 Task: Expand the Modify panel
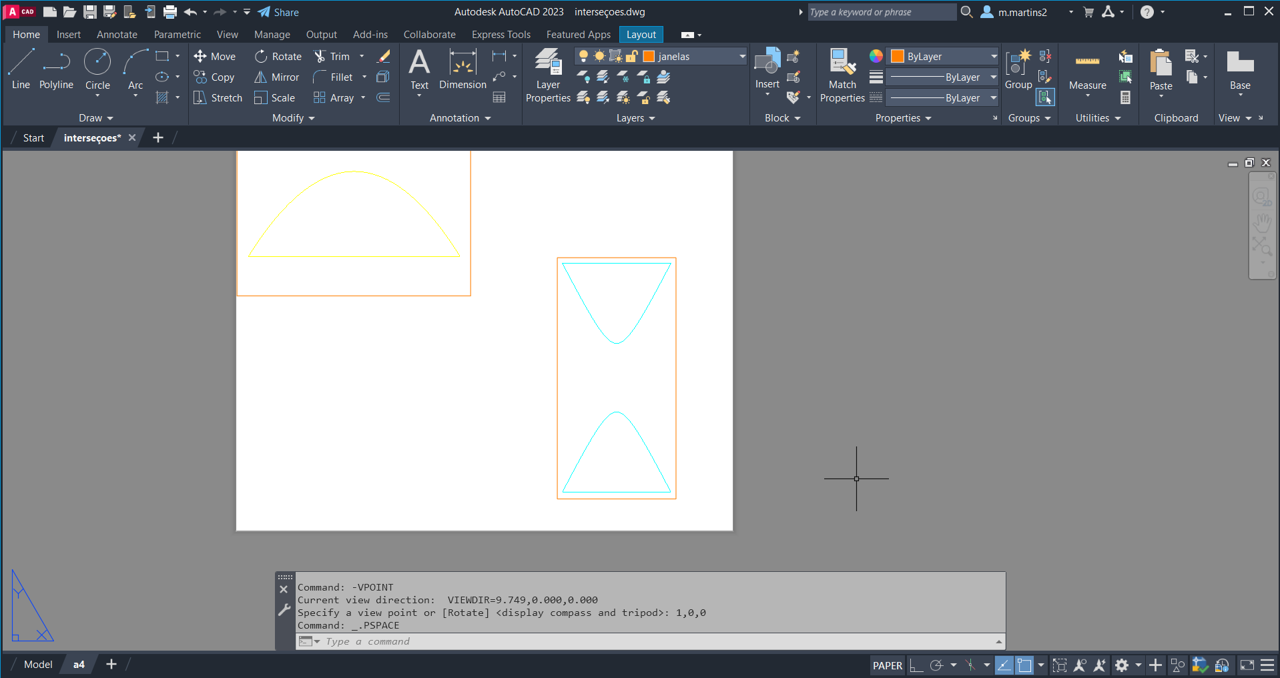click(293, 118)
